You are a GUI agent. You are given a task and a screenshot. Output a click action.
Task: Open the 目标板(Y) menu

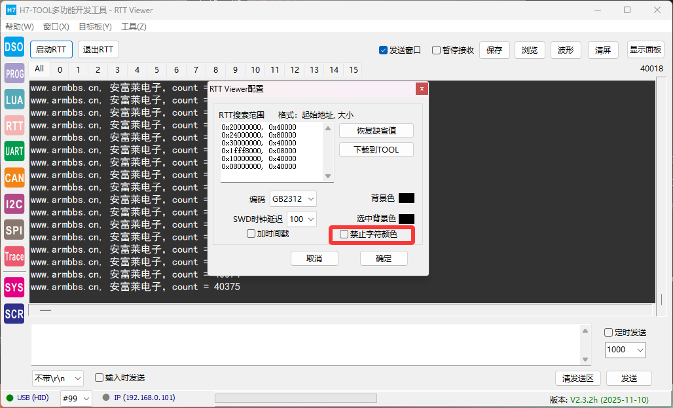[x=95, y=27]
